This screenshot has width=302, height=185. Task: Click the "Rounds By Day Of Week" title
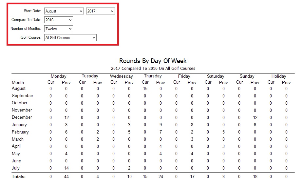click(153, 61)
